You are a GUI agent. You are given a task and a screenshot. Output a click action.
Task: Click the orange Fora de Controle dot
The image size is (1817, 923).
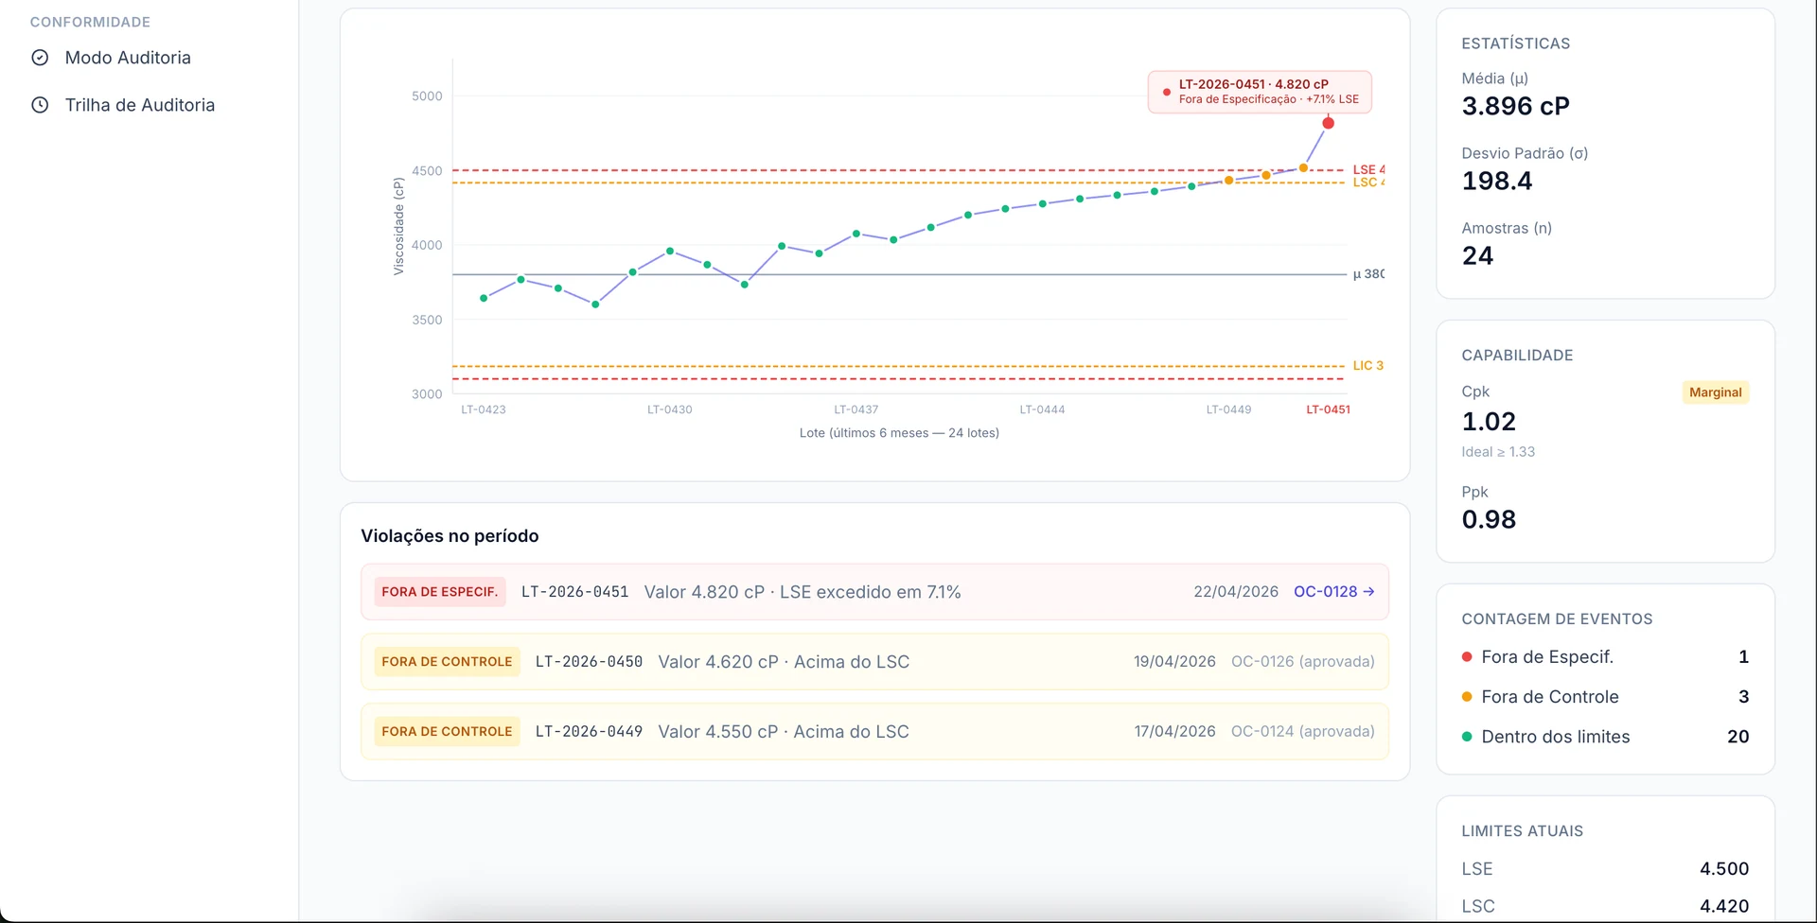click(x=1467, y=697)
